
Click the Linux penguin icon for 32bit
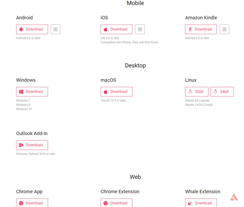pos(190,92)
